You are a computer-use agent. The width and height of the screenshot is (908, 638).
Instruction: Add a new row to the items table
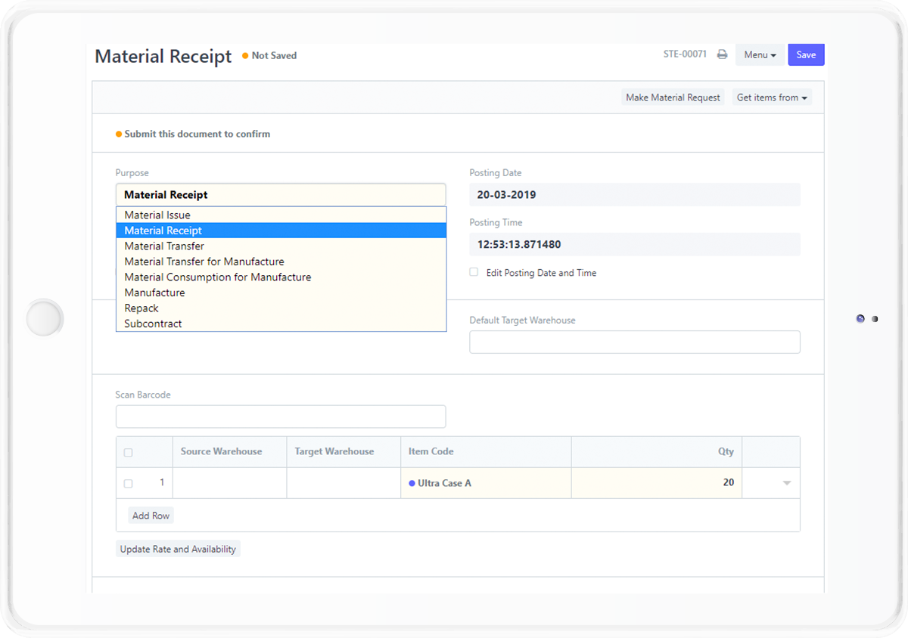pyautogui.click(x=150, y=515)
